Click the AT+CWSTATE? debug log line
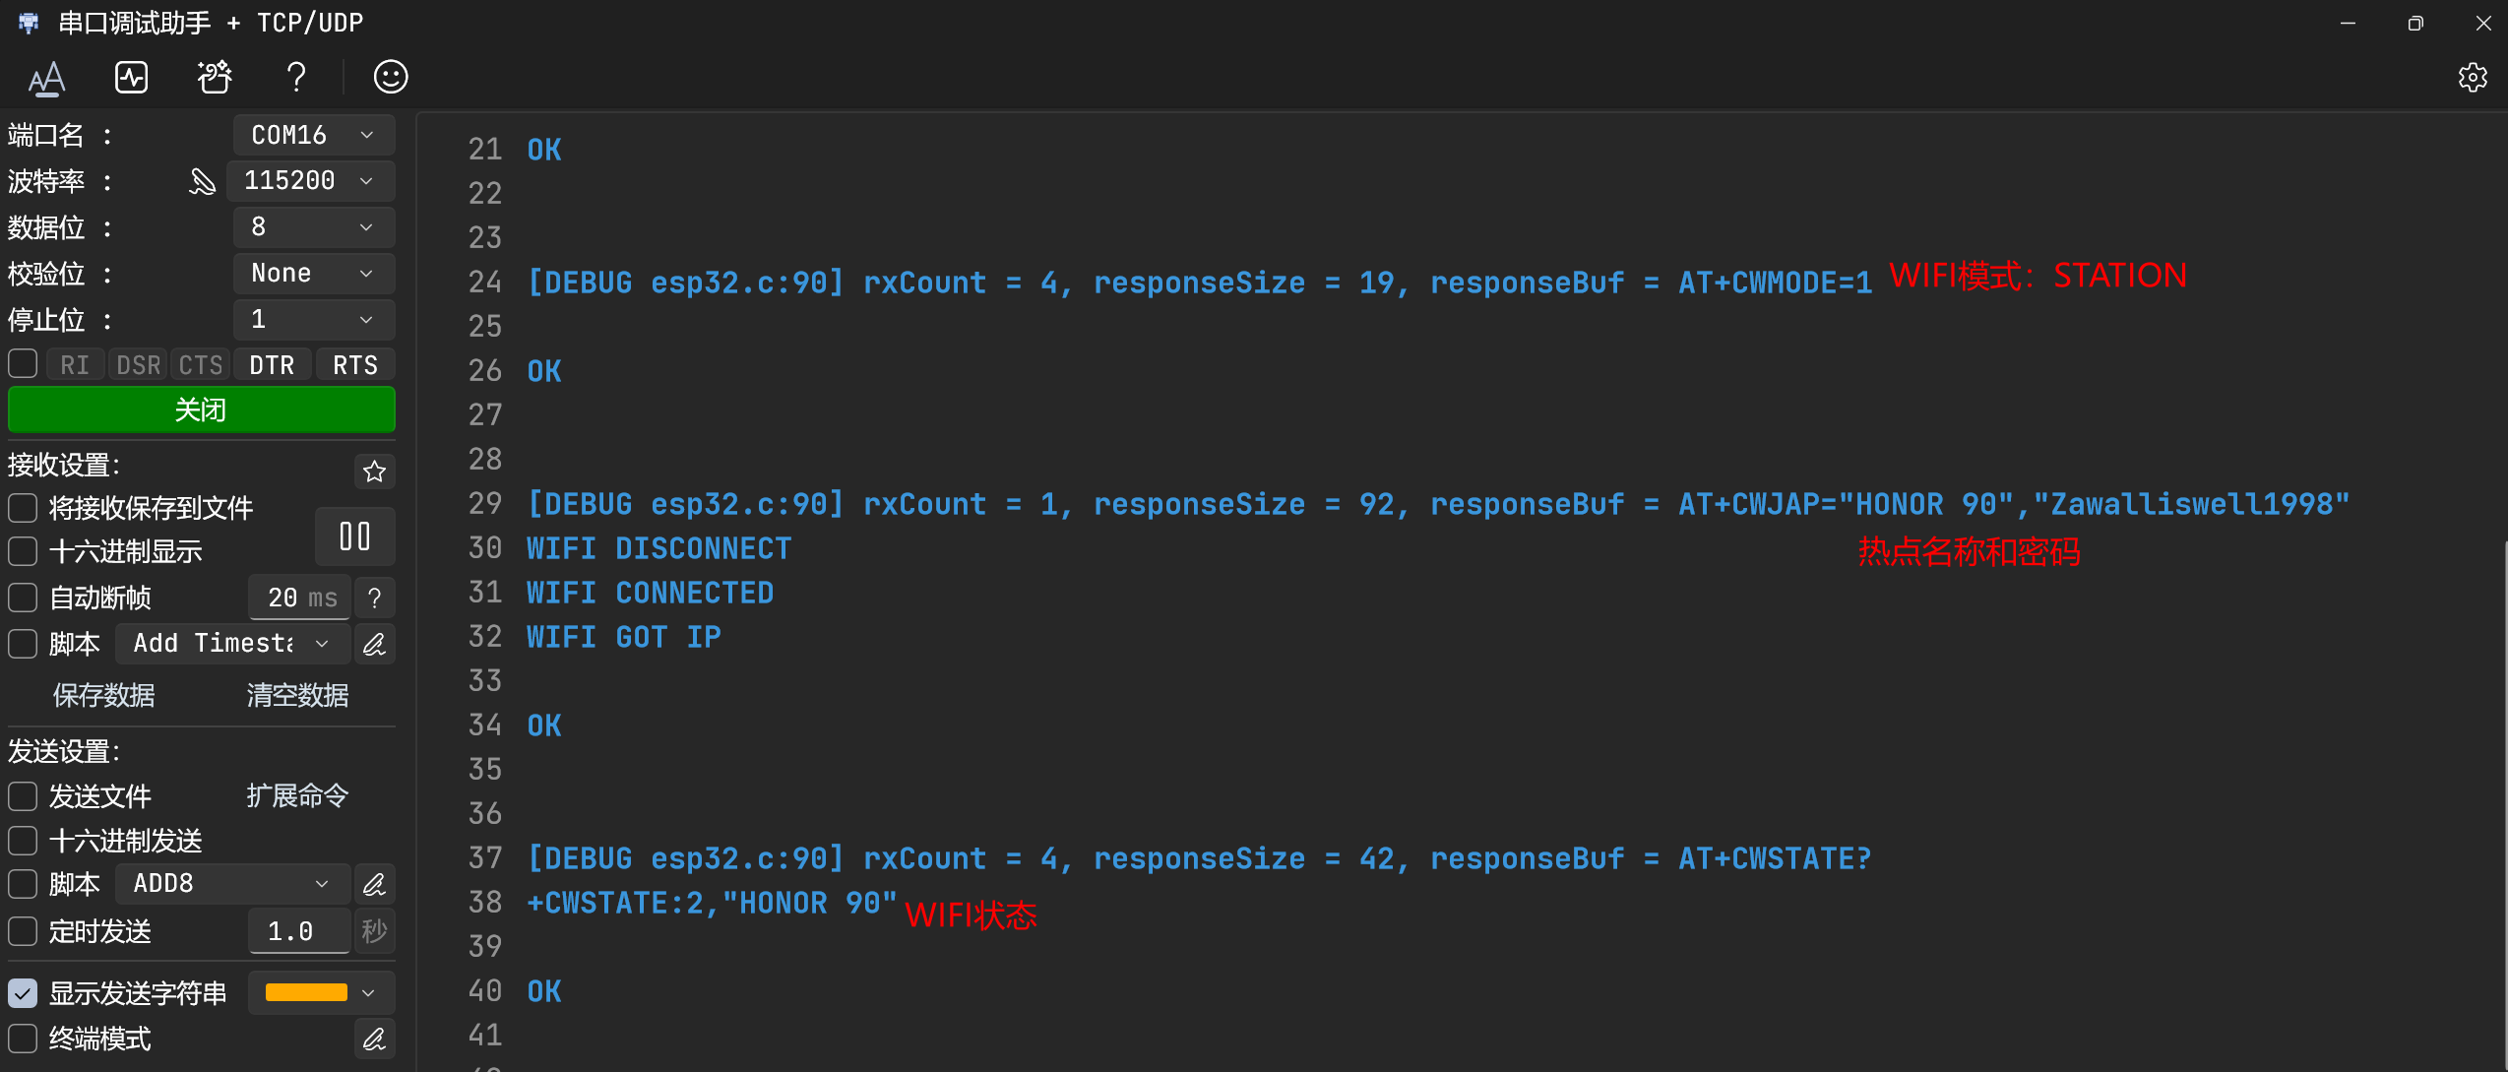The height and width of the screenshot is (1072, 2508). (x=1200, y=859)
